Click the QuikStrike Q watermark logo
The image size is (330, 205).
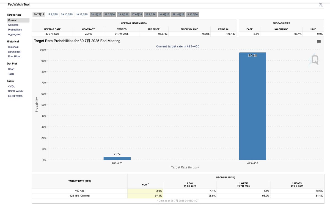pyautogui.click(x=315, y=59)
